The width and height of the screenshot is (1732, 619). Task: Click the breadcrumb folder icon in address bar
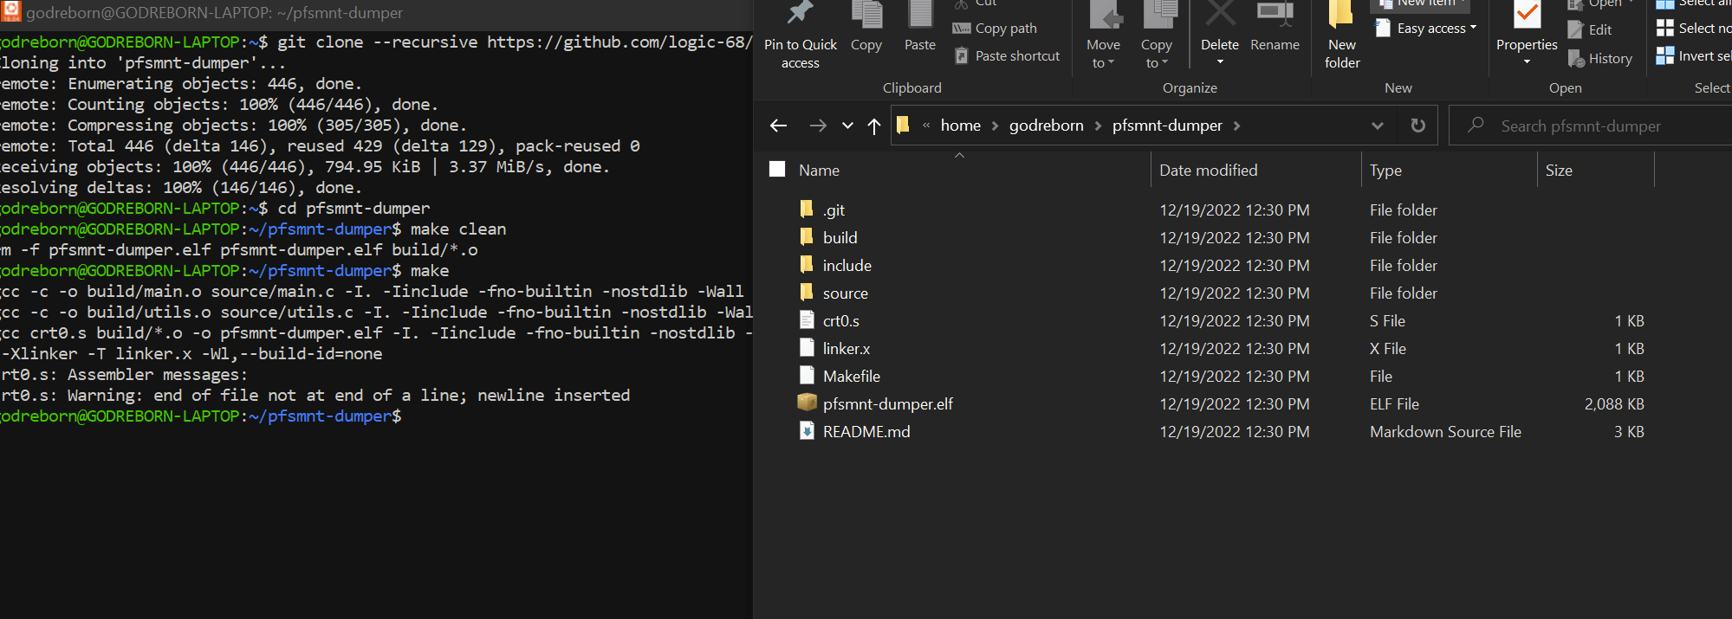pyautogui.click(x=903, y=125)
